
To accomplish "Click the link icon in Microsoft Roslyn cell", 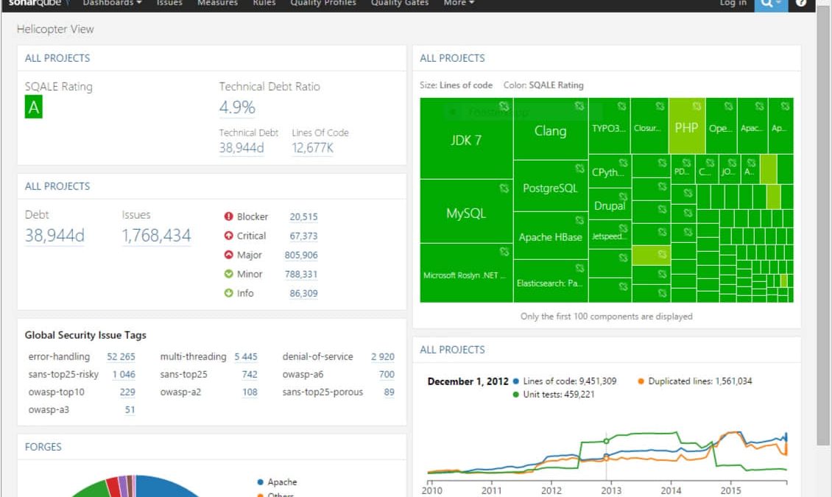I will (504, 251).
